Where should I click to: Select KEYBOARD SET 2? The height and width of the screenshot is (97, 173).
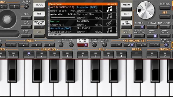(x=129, y=45)
